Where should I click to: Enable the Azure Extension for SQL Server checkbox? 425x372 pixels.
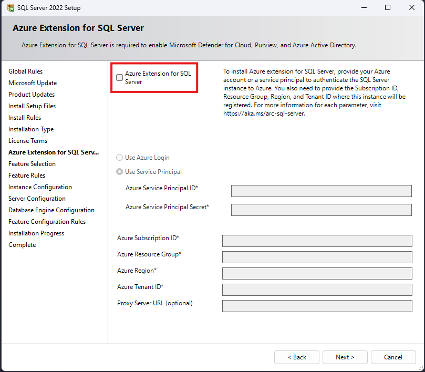(120, 78)
